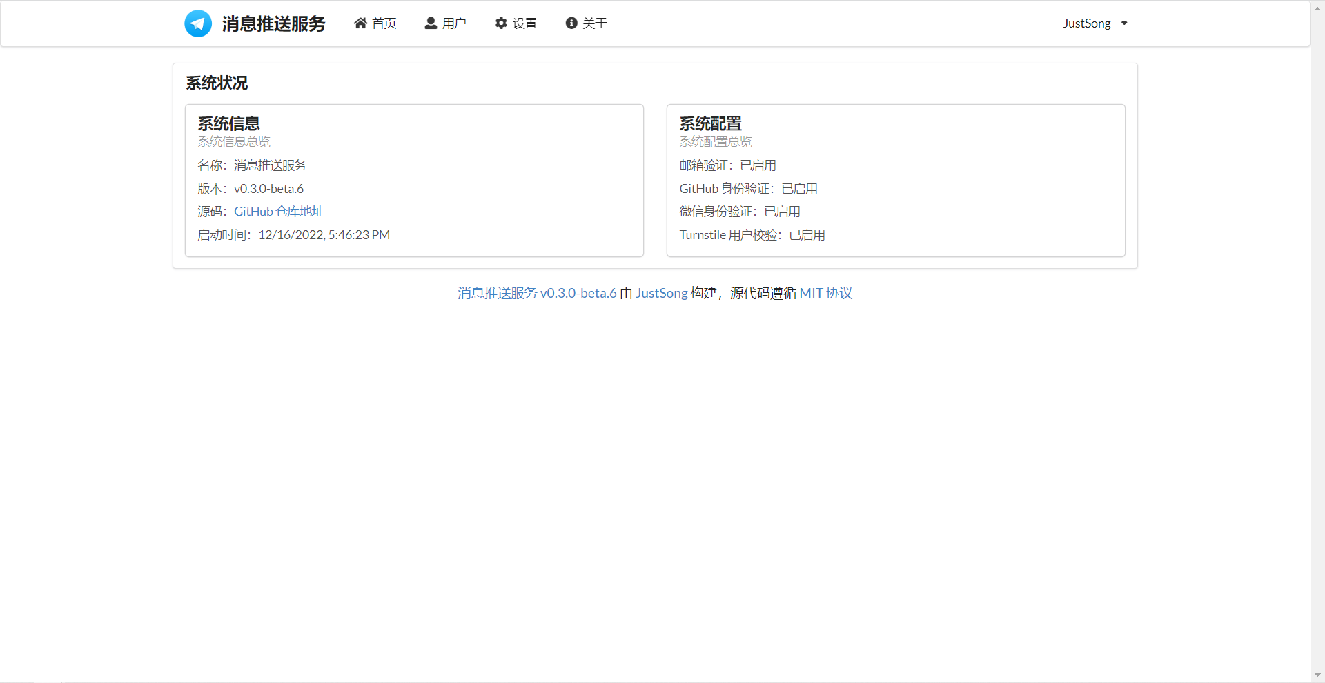Click the vertical scrollbar track

pos(1319,345)
